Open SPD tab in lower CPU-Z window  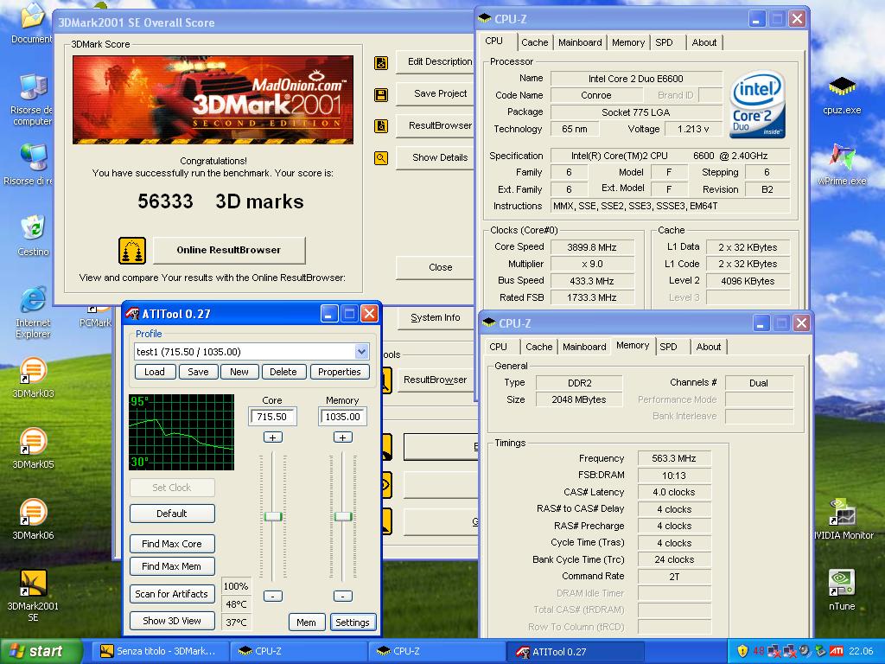point(668,347)
